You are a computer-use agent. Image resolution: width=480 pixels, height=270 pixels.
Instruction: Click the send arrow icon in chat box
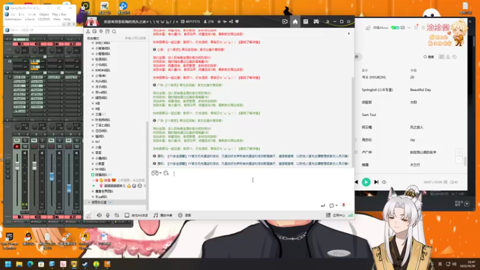pyautogui.click(x=323, y=206)
